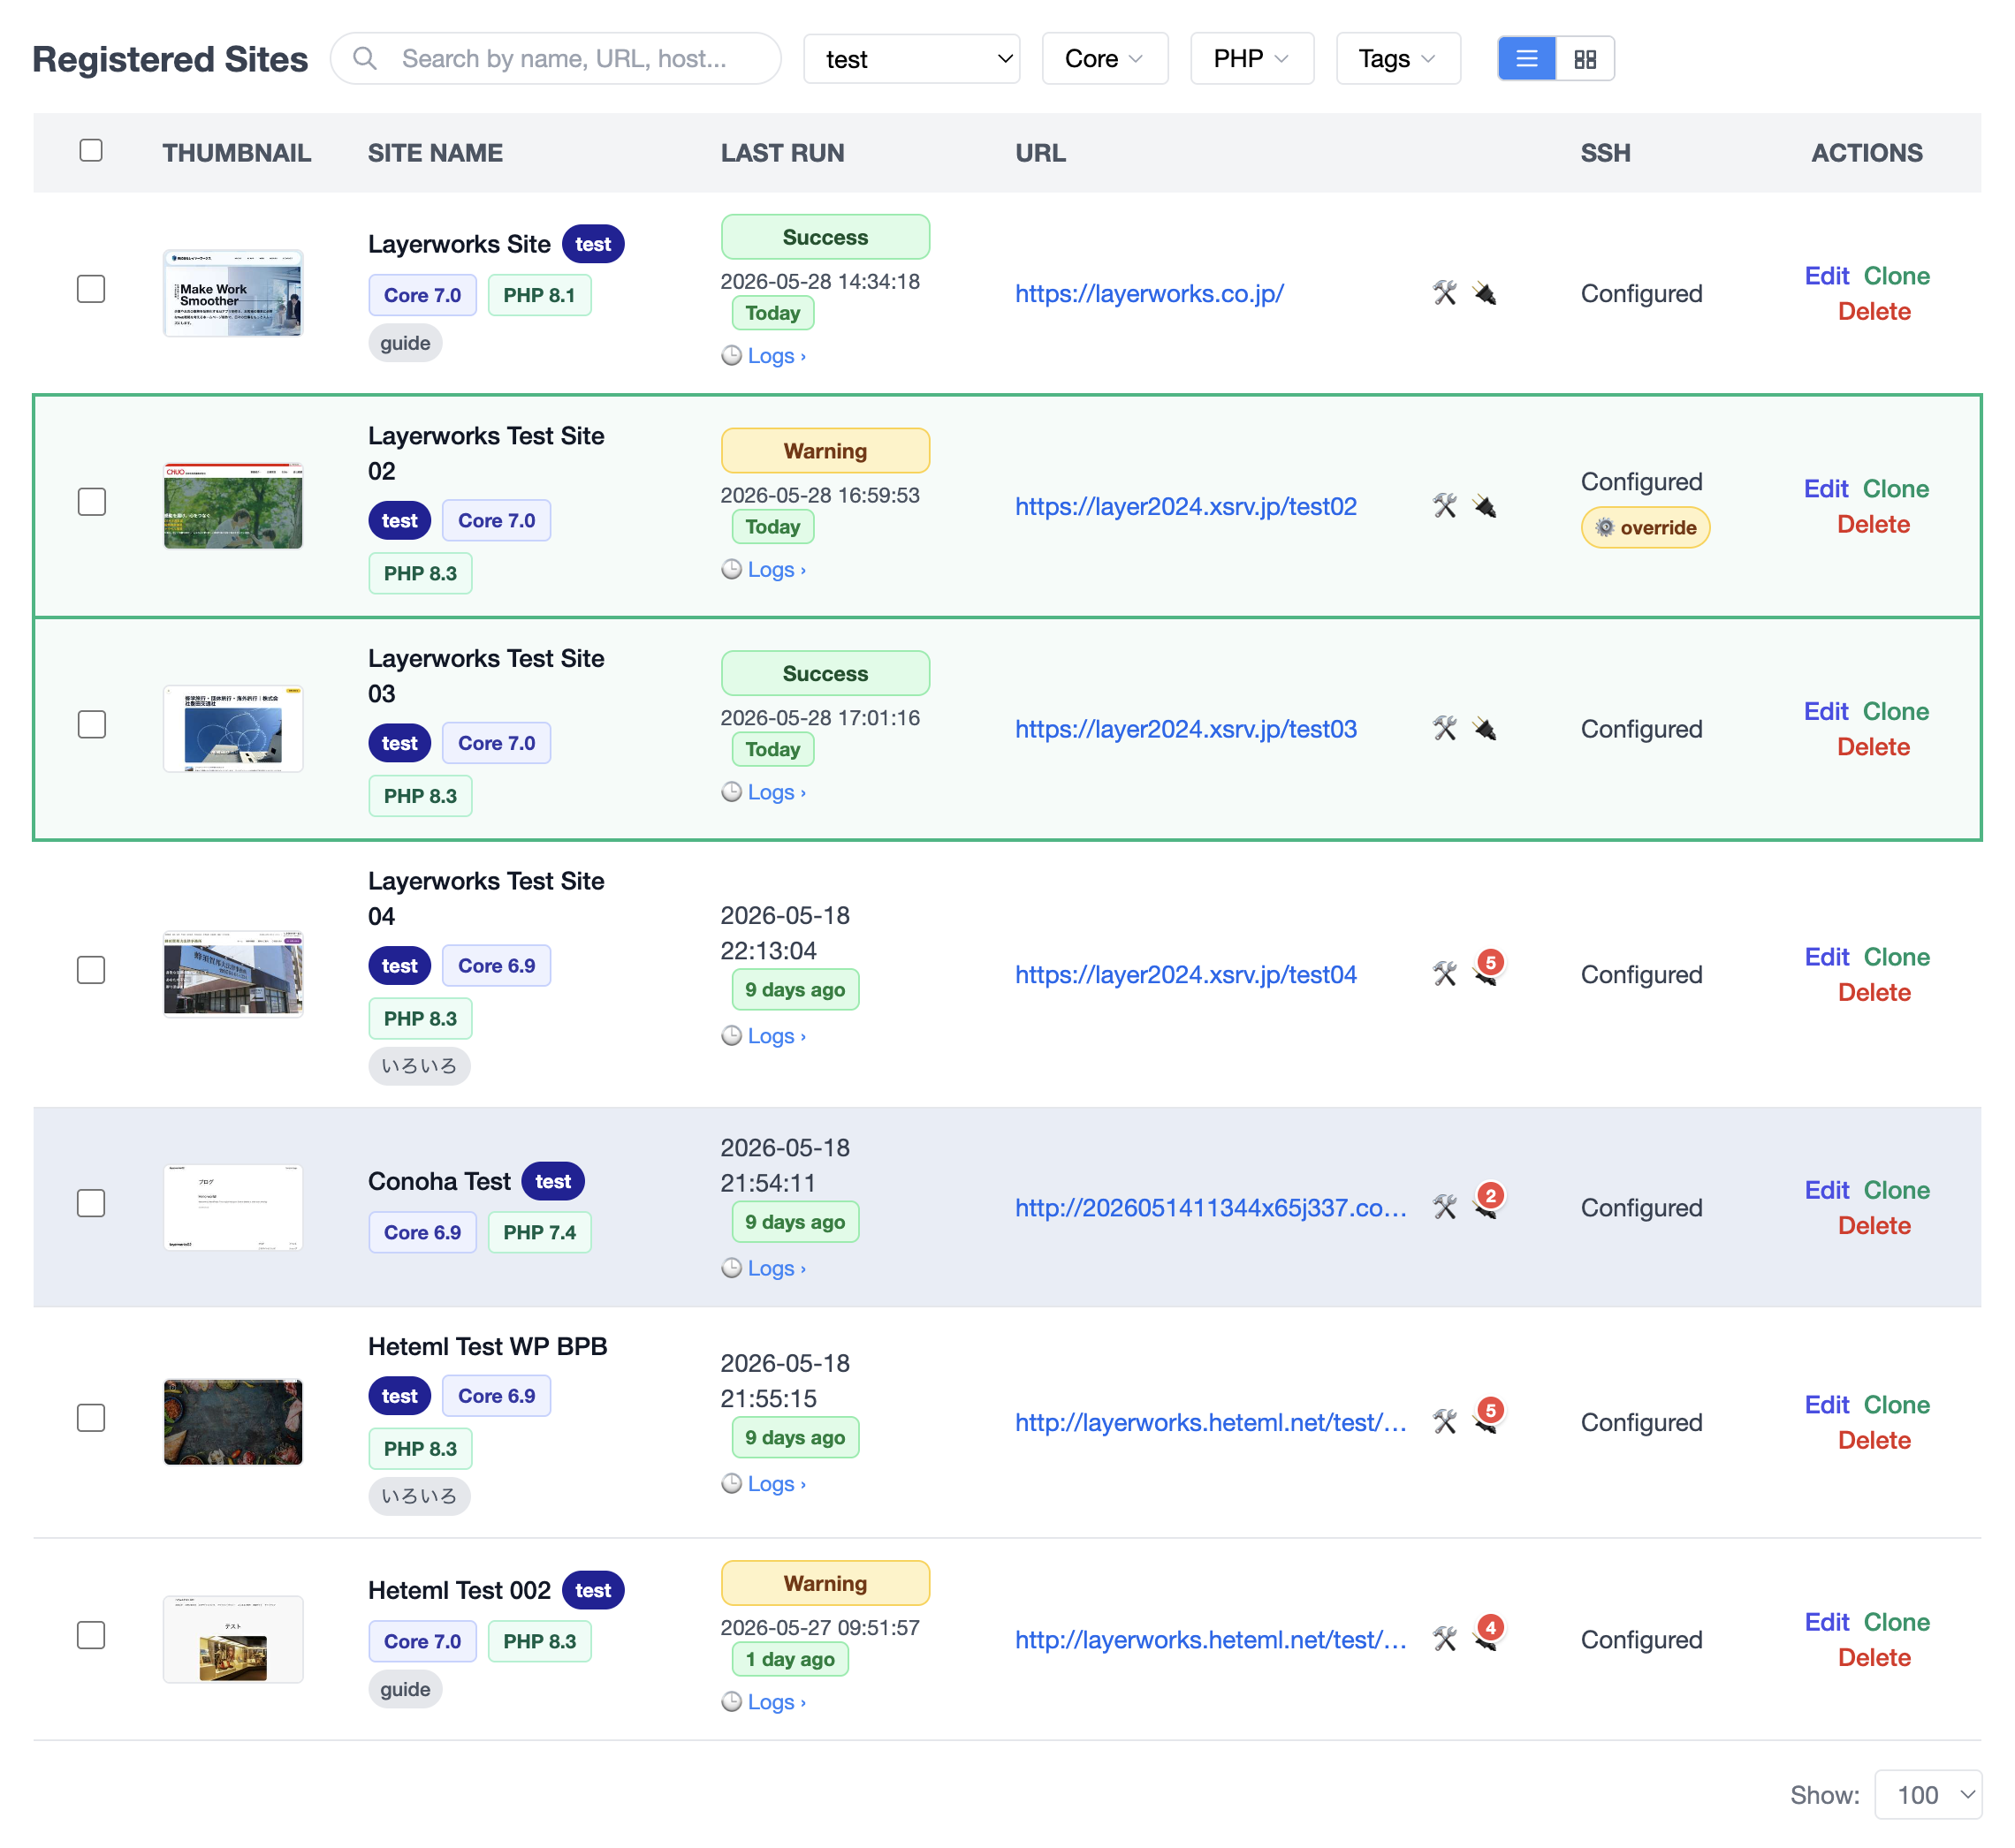
Task: Click the Warning status on Heteml Test 002
Action: (x=825, y=1583)
